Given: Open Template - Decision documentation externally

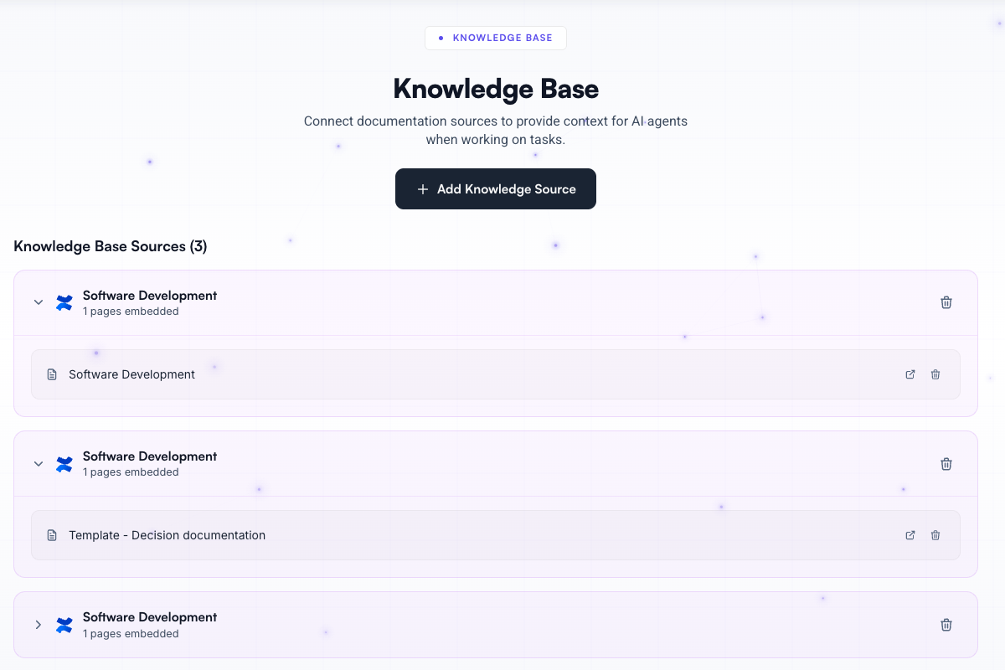Looking at the screenshot, I should pos(910,535).
